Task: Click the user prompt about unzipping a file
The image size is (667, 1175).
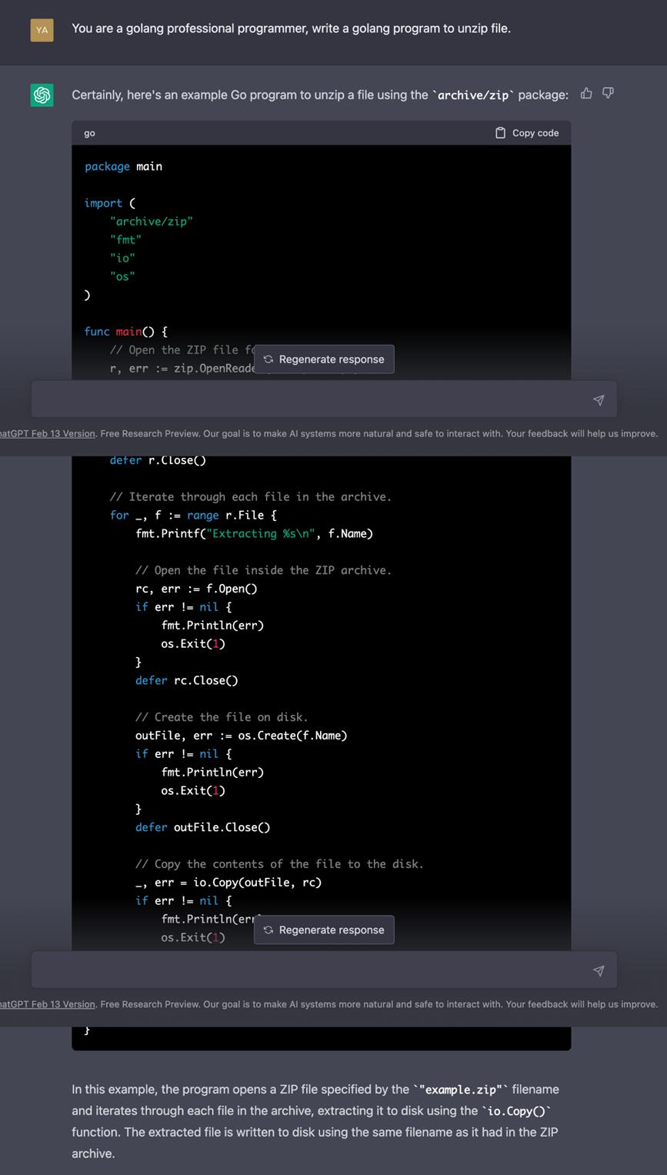Action: 291,28
